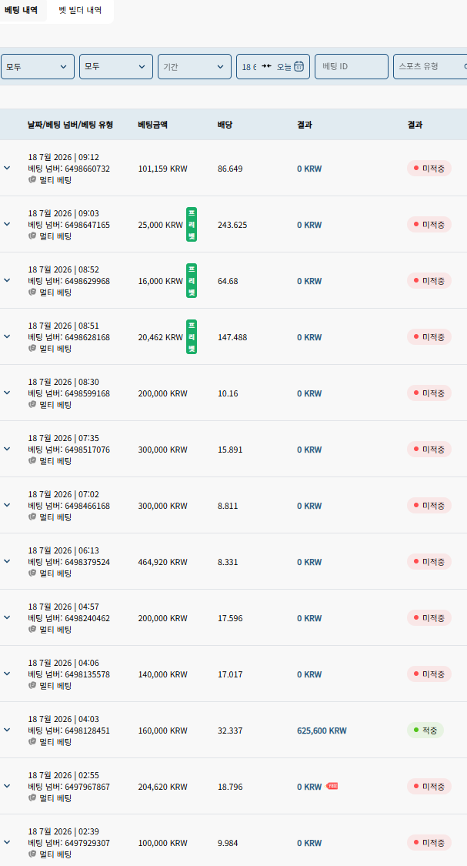Click the 프리벳 badge on bet 6498647165

click(192, 224)
